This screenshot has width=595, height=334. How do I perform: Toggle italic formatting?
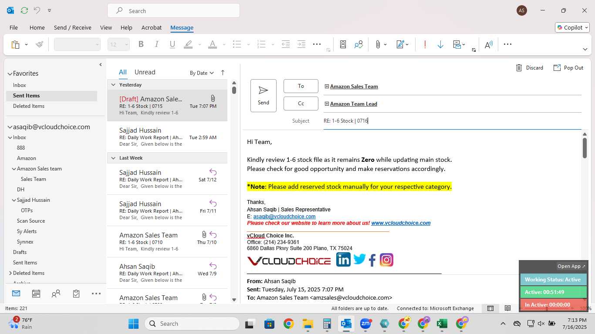(x=156, y=44)
